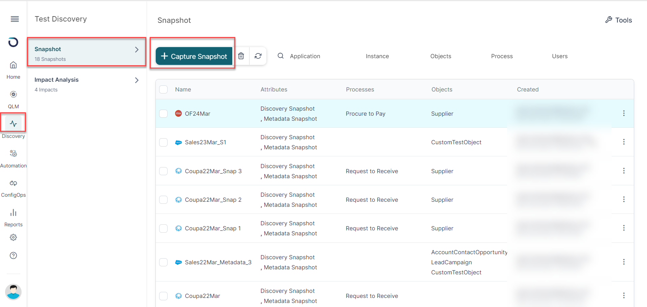Screen dimensions: 647x307
Task: Sort by Processes column header
Action: tap(360, 89)
